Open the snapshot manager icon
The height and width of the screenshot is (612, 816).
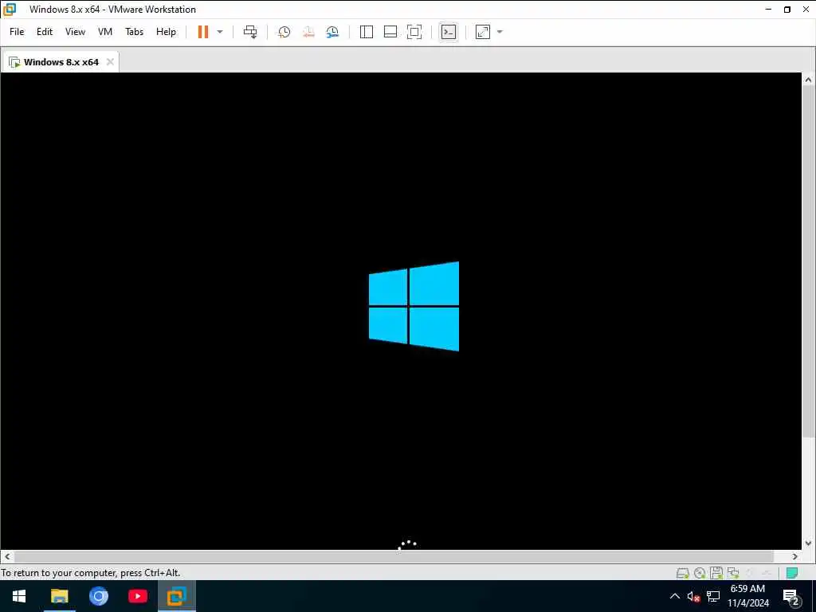point(332,32)
